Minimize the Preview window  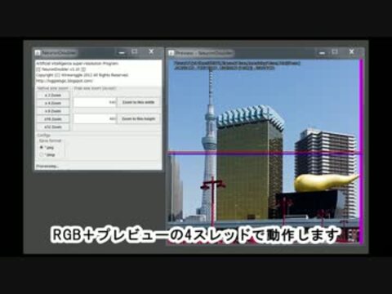coord(322,52)
